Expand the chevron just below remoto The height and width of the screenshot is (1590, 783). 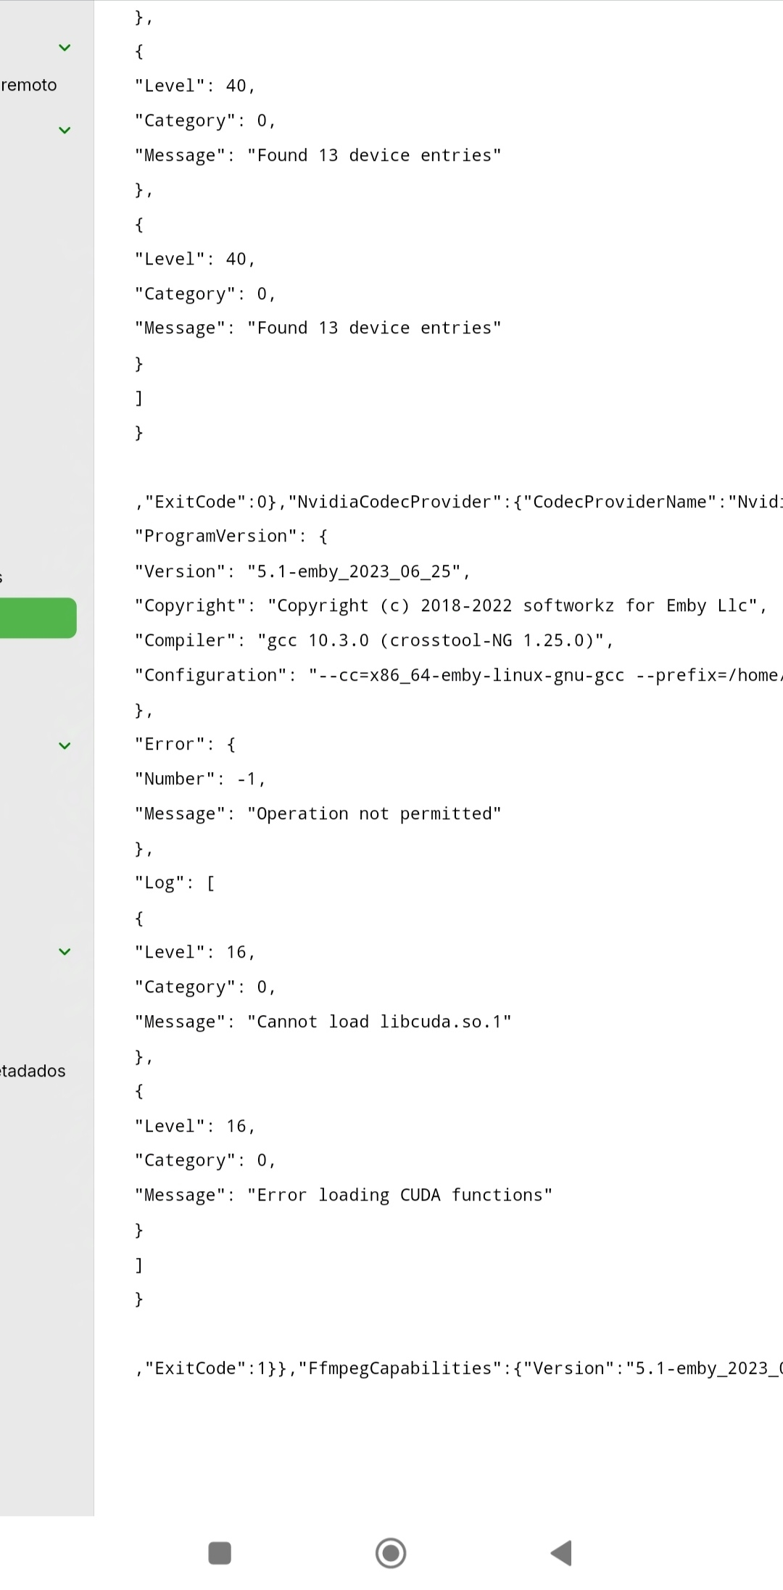65,131
